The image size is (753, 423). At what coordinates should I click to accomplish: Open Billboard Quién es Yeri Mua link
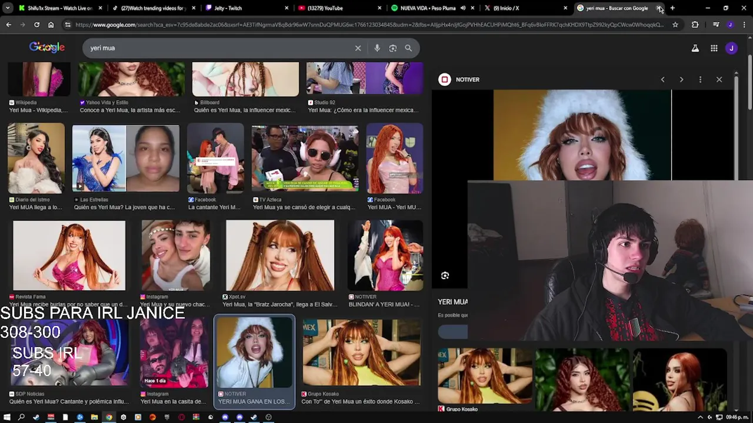click(x=245, y=110)
